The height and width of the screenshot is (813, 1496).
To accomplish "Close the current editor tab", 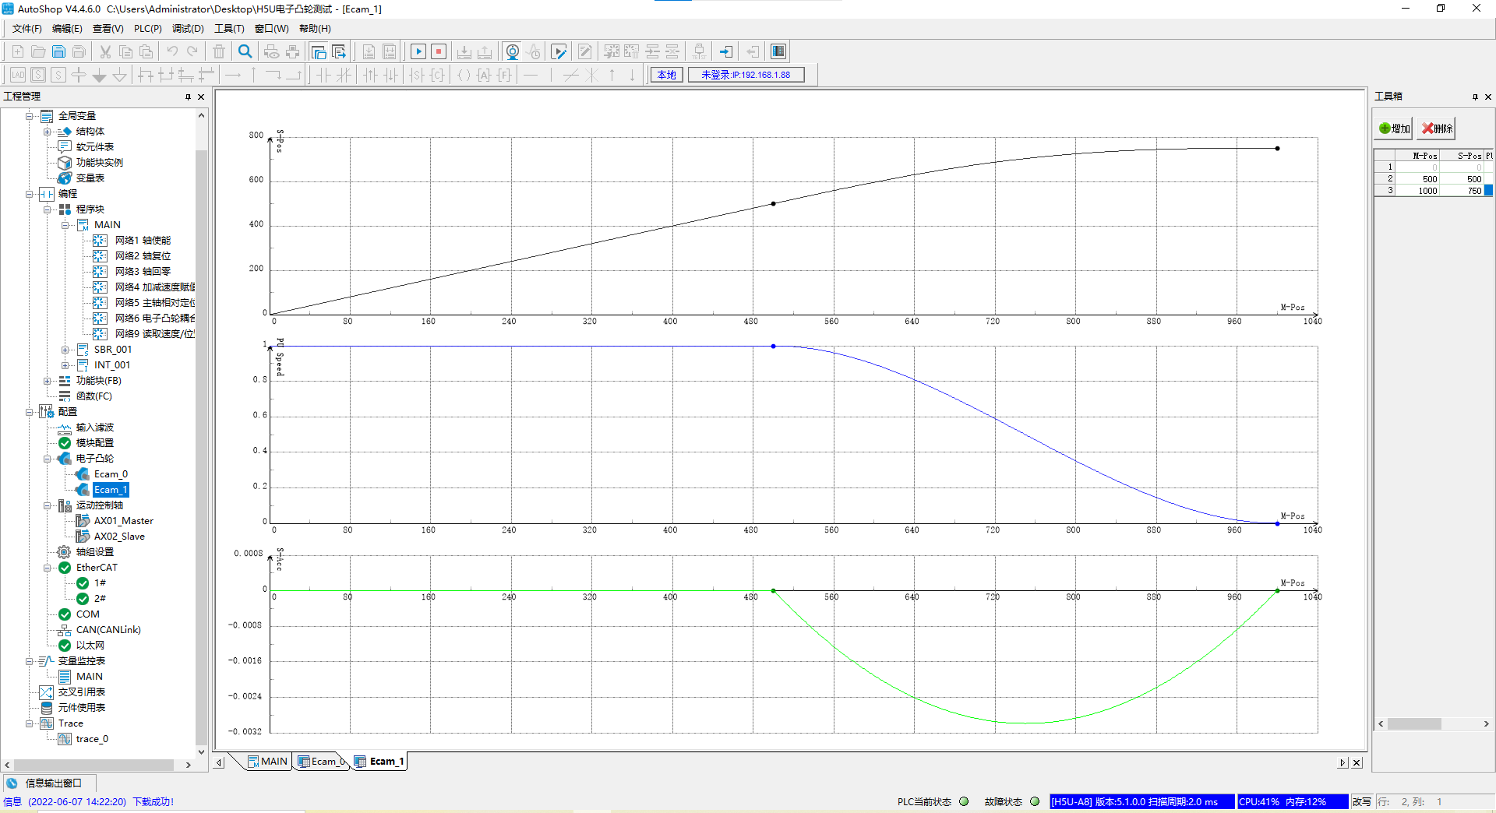I will pos(1357,763).
